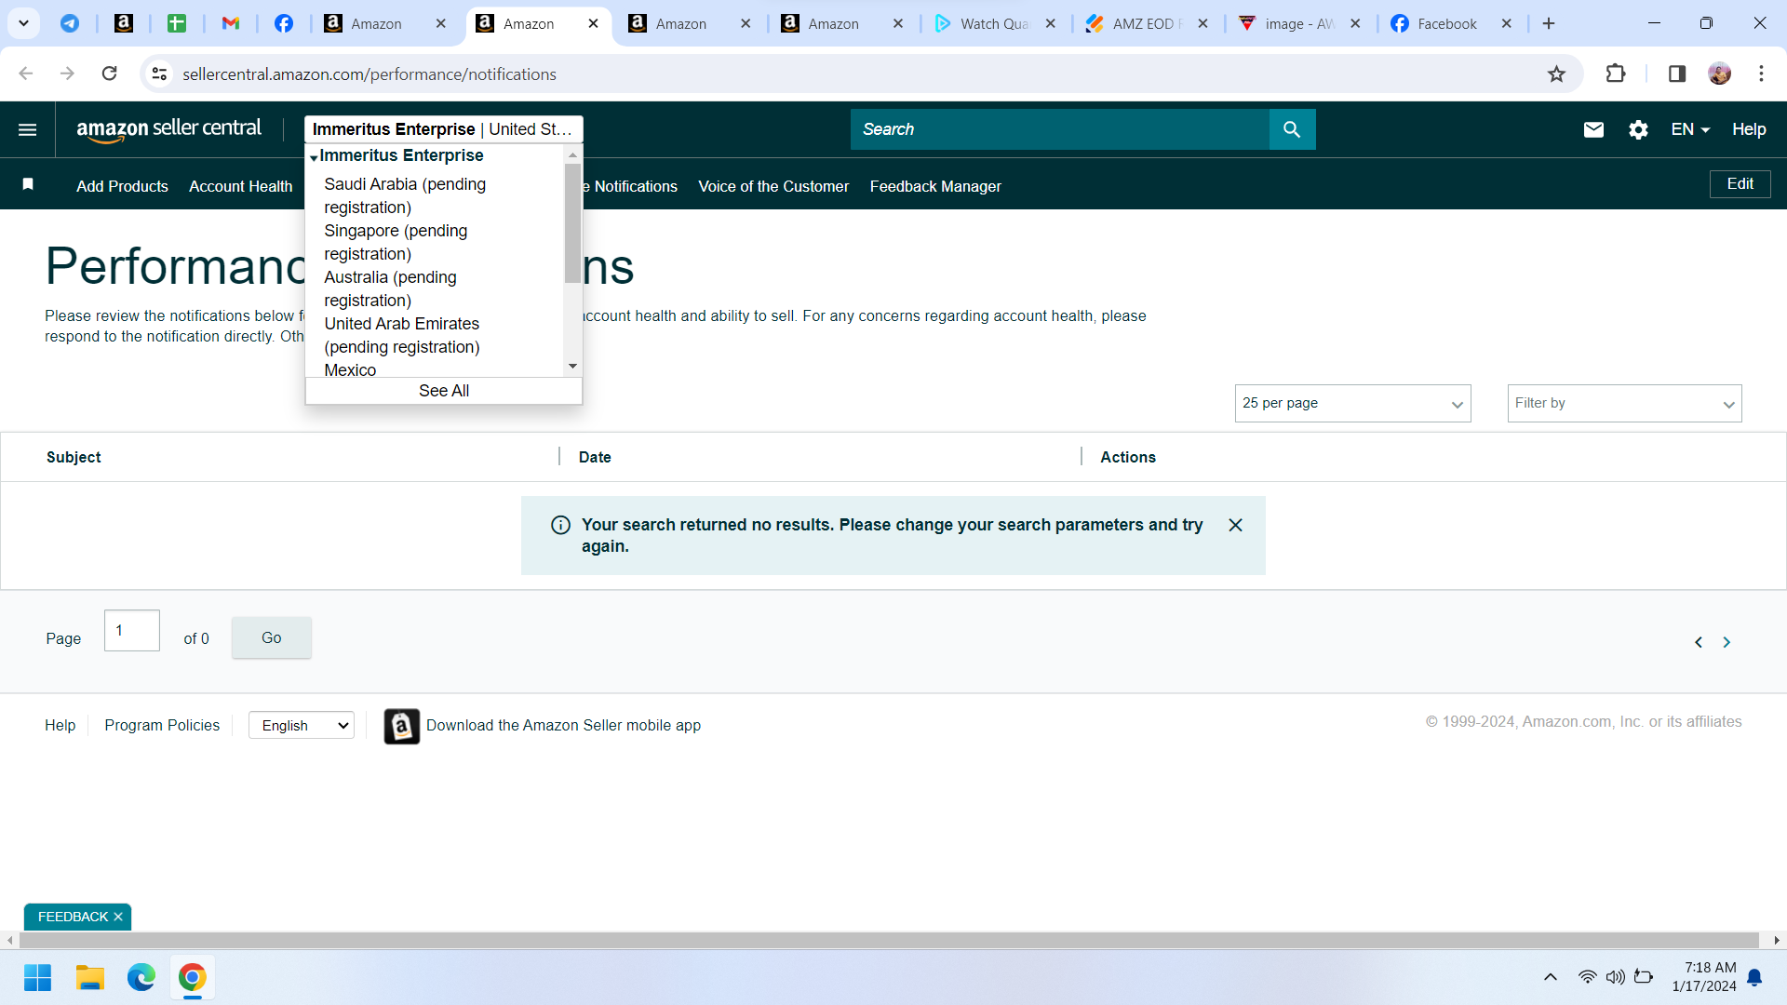Open a new browser tab
The image size is (1787, 1005).
point(1549,23)
